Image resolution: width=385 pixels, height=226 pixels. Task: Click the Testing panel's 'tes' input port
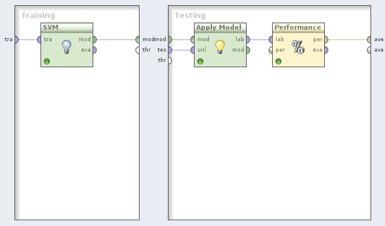[x=170, y=50]
